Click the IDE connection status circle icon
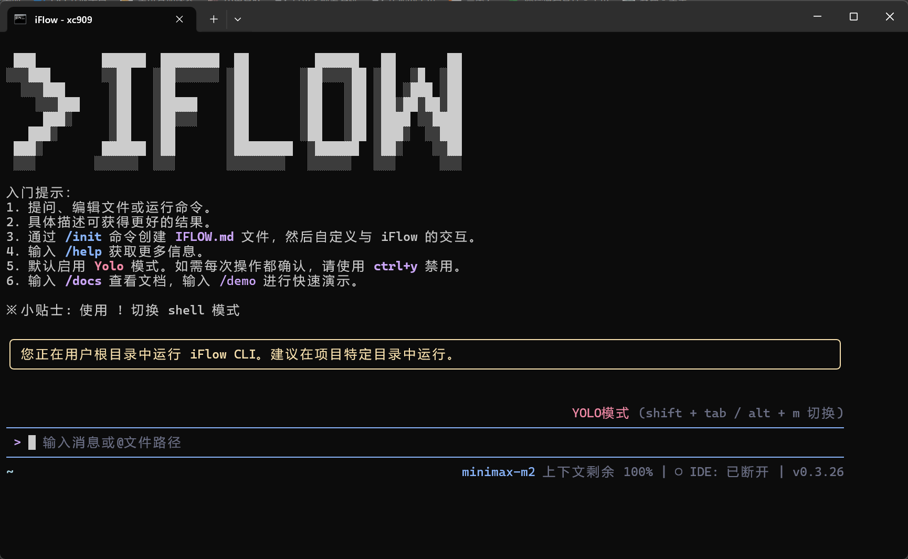Screen dimensions: 908x559 [680, 471]
